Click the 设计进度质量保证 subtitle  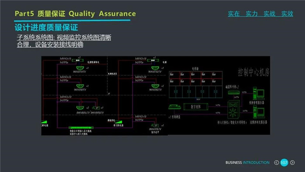(x=46, y=28)
